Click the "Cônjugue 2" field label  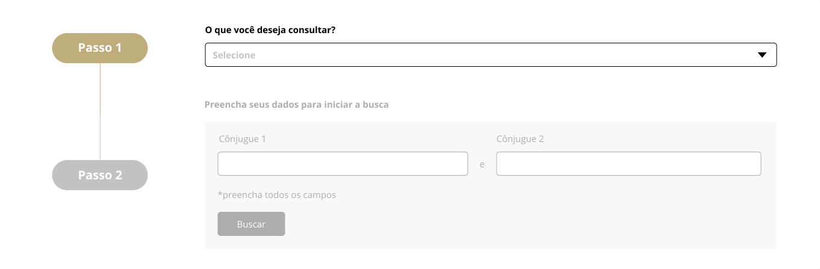pos(520,139)
